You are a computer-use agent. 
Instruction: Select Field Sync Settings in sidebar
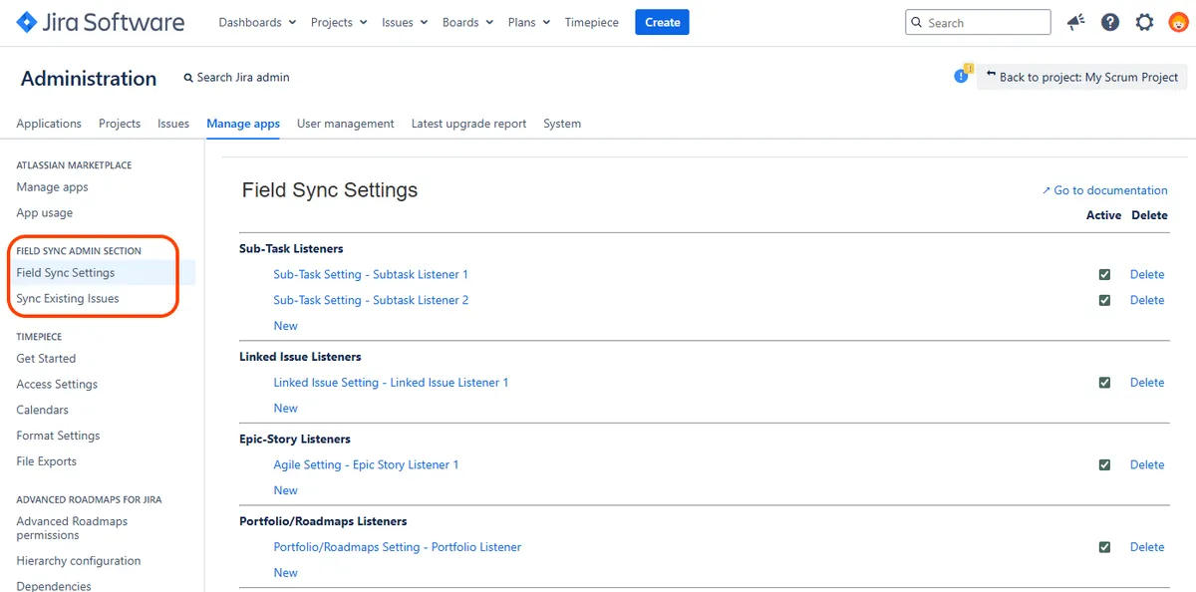click(66, 273)
